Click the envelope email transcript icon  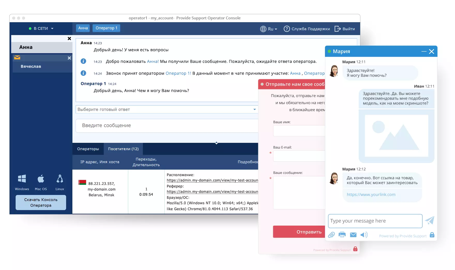(x=353, y=235)
